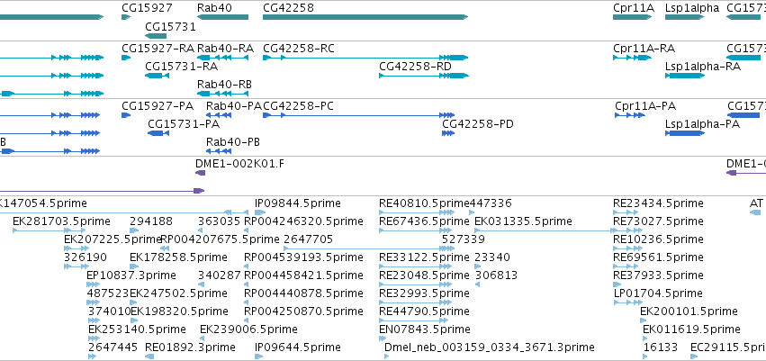Click the Cpr11A-RA transcript label
The height and width of the screenshot is (361, 766).
coord(644,49)
